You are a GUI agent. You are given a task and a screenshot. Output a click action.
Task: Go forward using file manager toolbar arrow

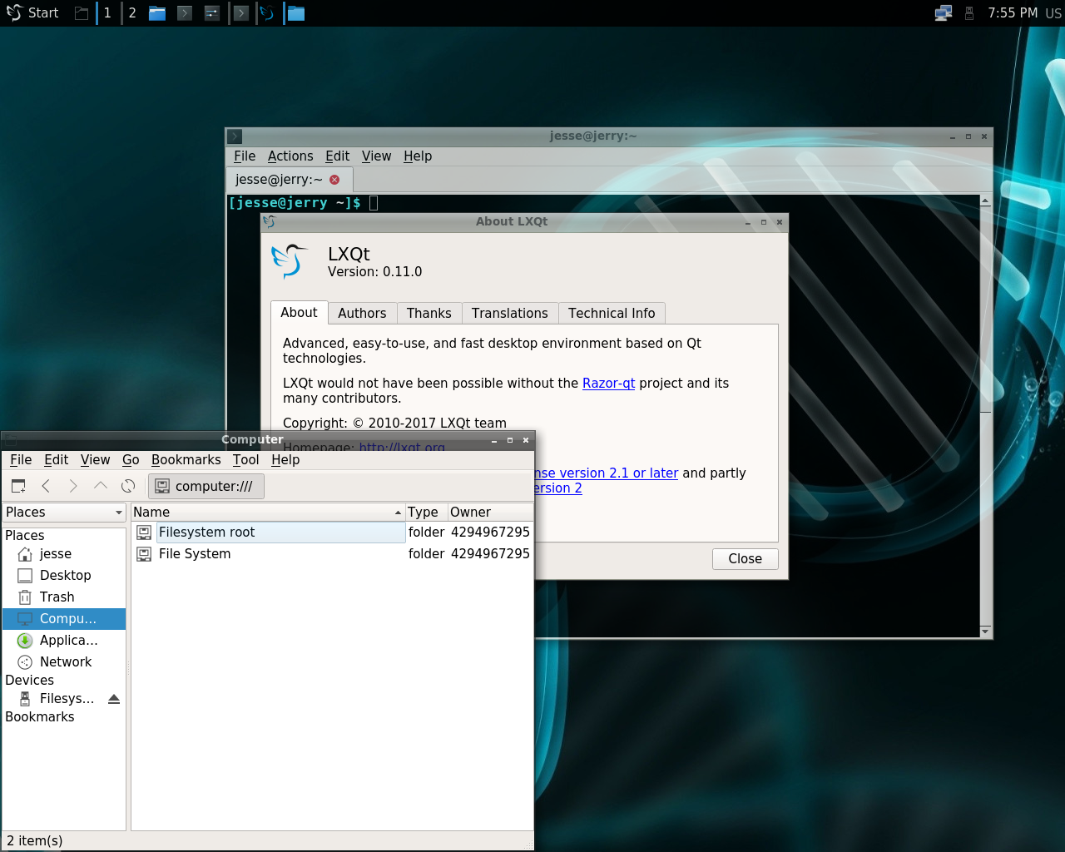point(73,486)
